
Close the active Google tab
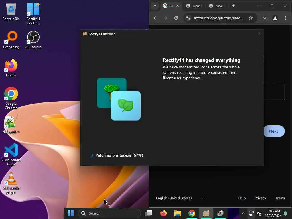(x=177, y=6)
